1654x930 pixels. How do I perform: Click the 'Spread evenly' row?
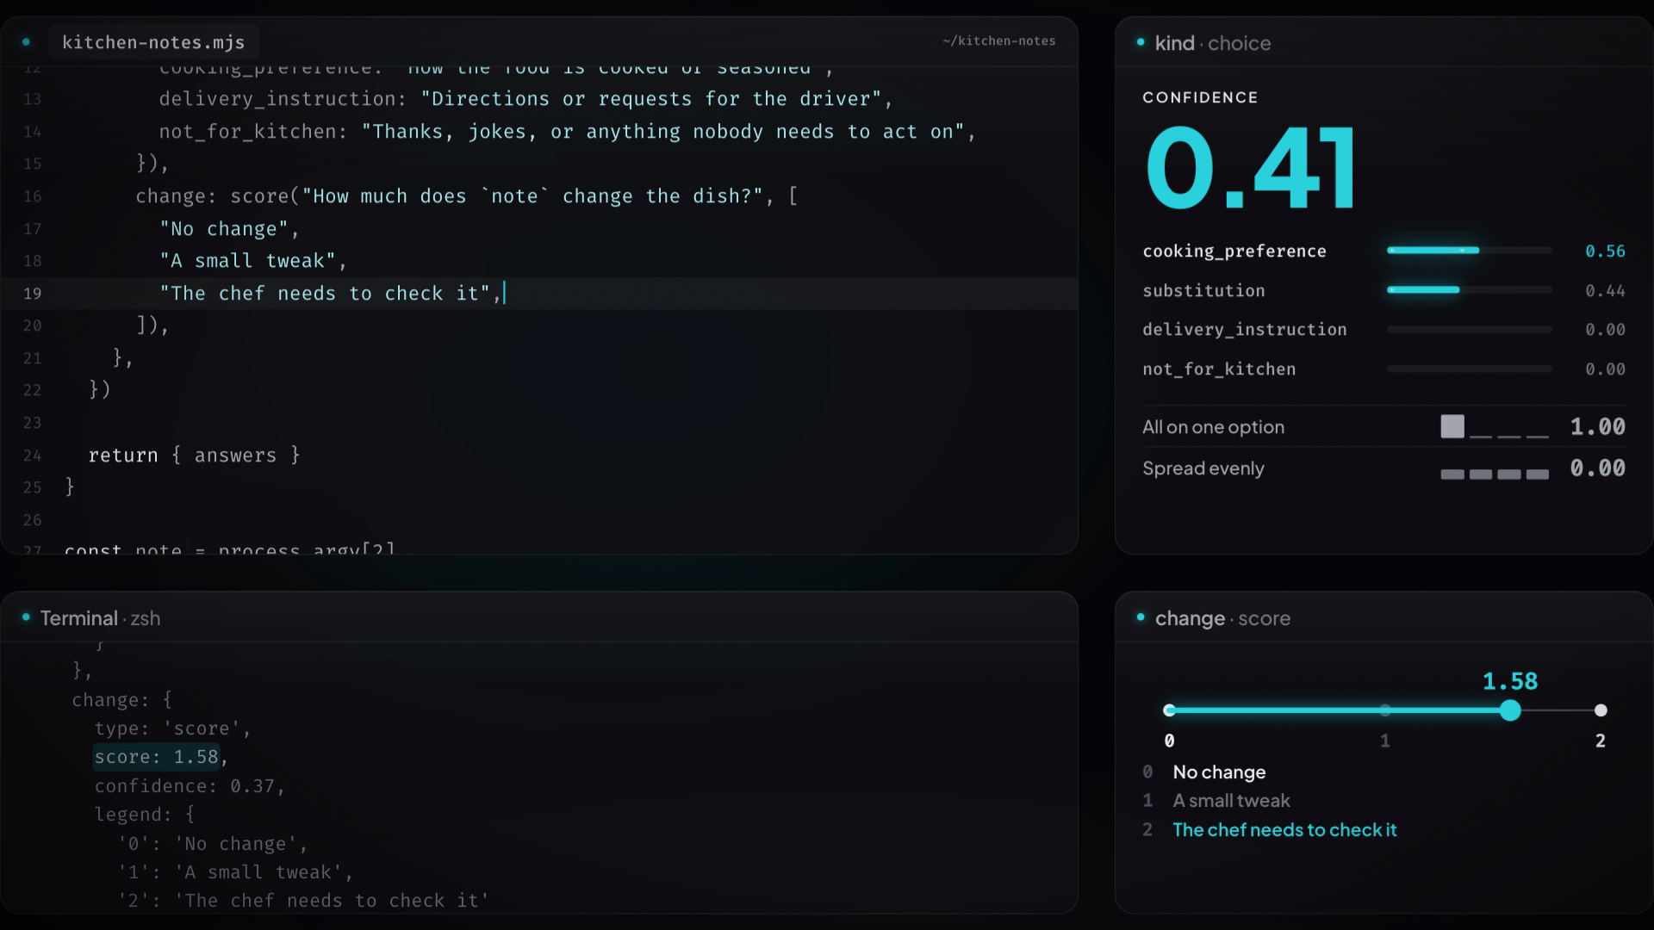(x=1384, y=468)
